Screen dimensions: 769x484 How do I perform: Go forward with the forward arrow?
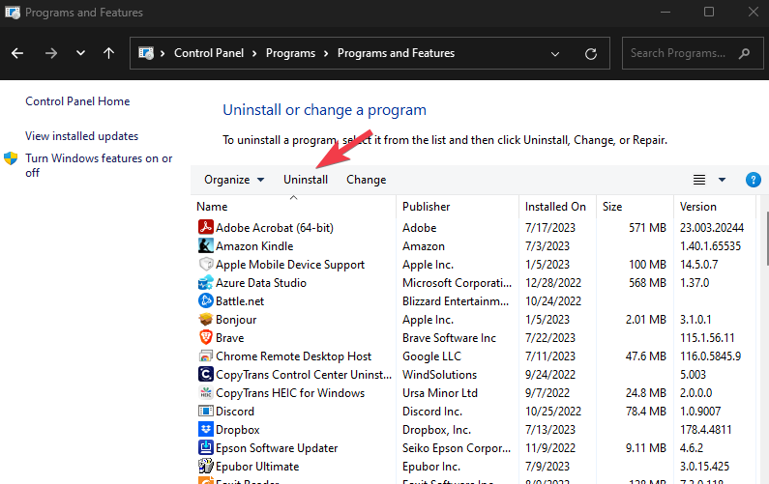click(x=51, y=53)
